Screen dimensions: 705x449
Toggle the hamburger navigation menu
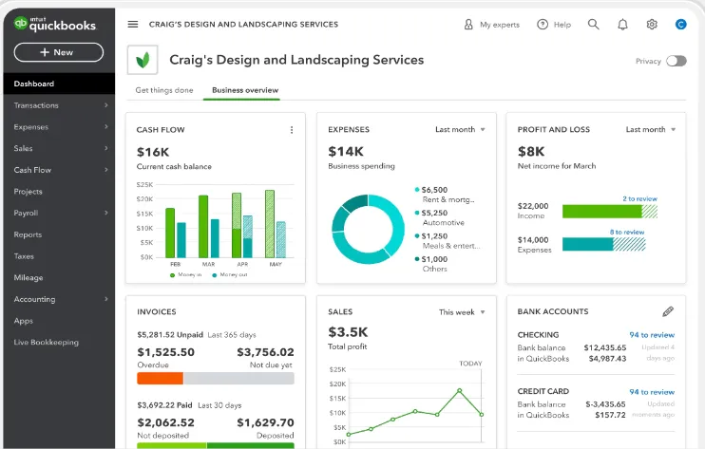(x=133, y=25)
